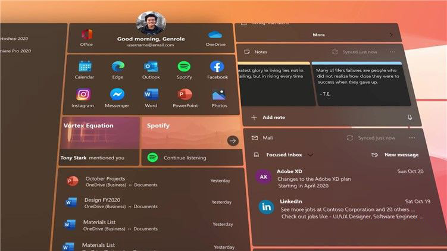Image resolution: width=447 pixels, height=251 pixels.
Task: Launch Instagram
Action: tap(83, 95)
